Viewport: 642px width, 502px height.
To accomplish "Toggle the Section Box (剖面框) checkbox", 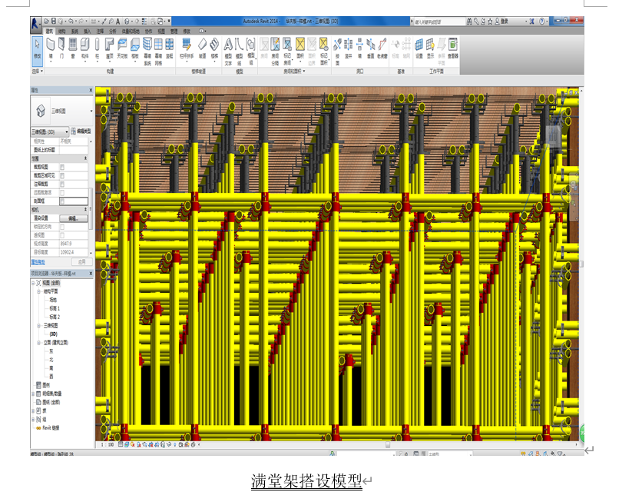I will 62,201.
